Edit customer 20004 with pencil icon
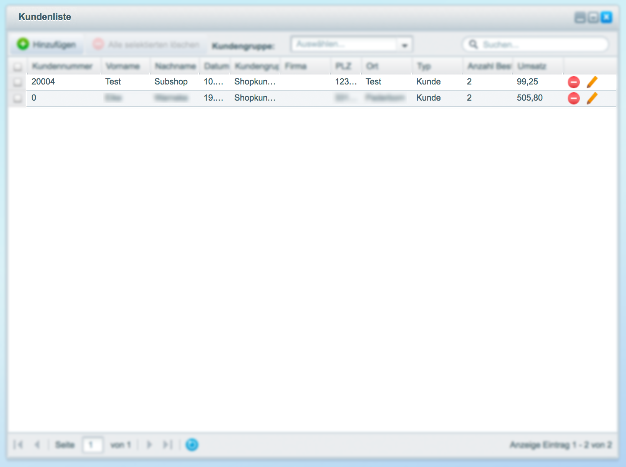Image resolution: width=626 pixels, height=467 pixels. coord(592,82)
